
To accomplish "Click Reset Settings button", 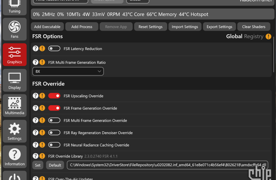I will (150, 27).
